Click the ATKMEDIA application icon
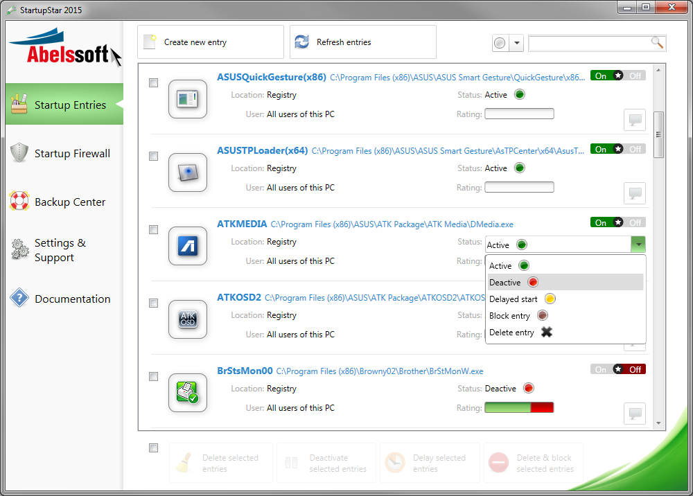Image resolution: width=693 pixels, height=496 pixels. (x=188, y=246)
